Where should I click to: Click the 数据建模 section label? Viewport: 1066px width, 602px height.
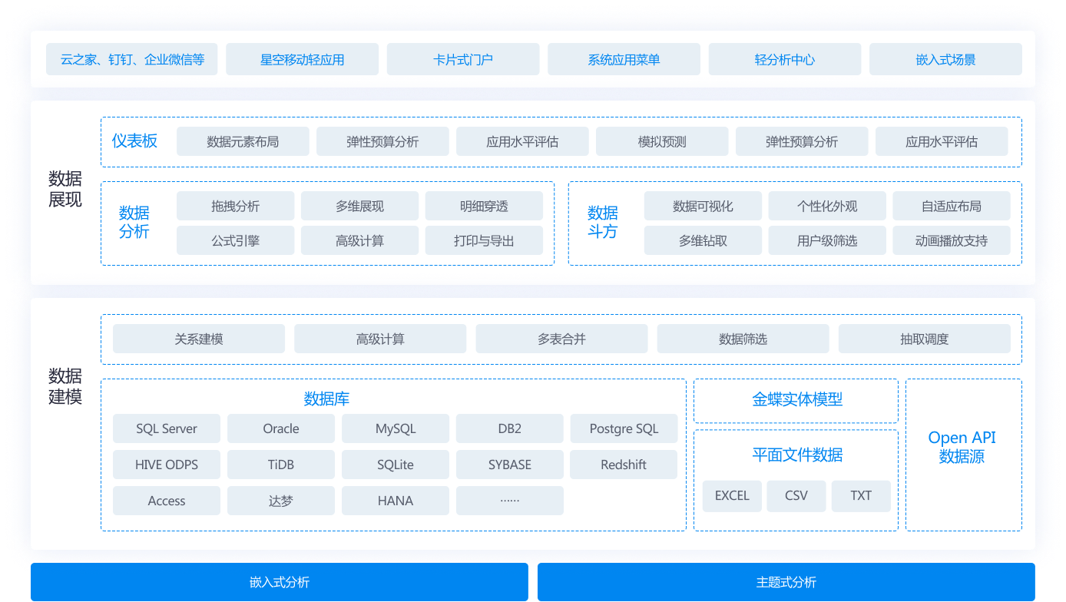coord(65,386)
